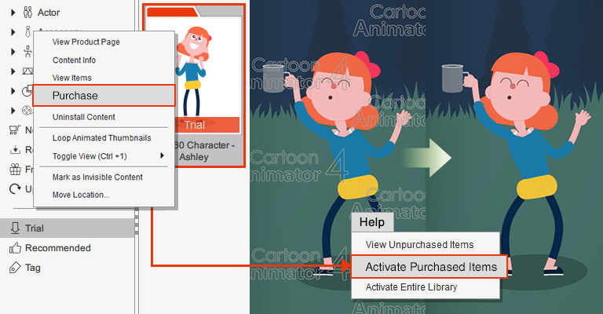Click Activate Purchased Items in Help menu
Image resolution: width=603 pixels, height=314 pixels.
[430, 267]
